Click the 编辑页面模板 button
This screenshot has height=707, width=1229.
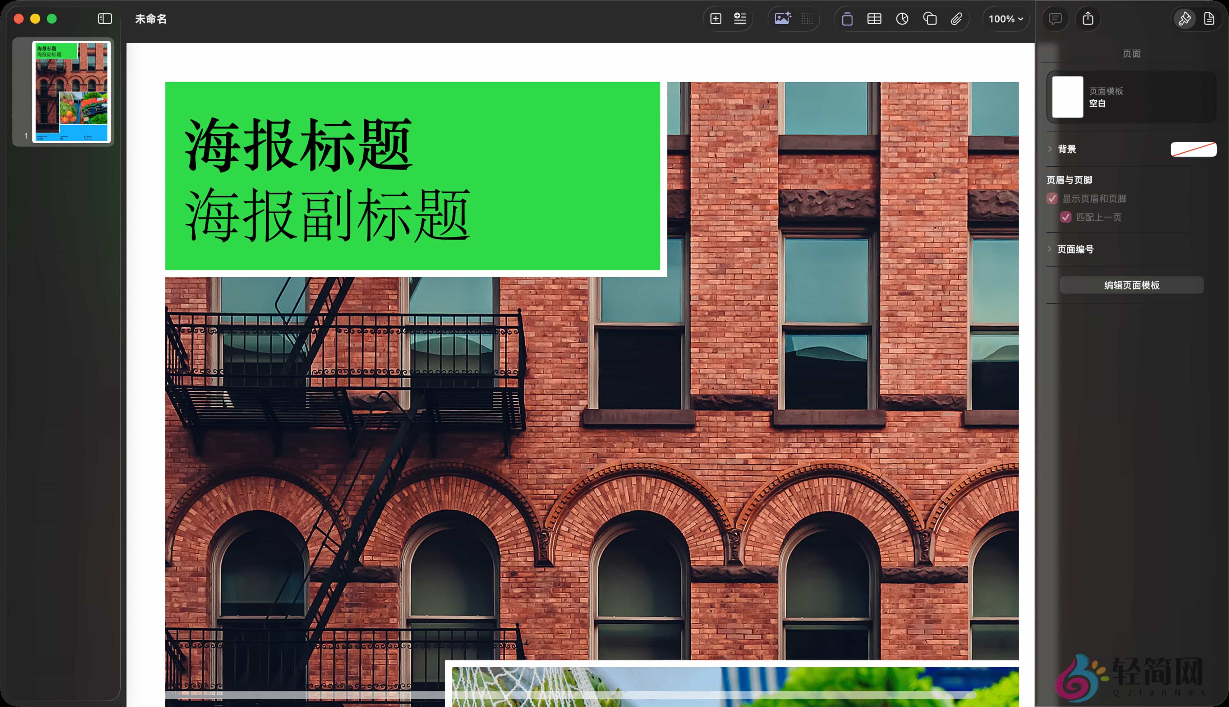(1131, 285)
